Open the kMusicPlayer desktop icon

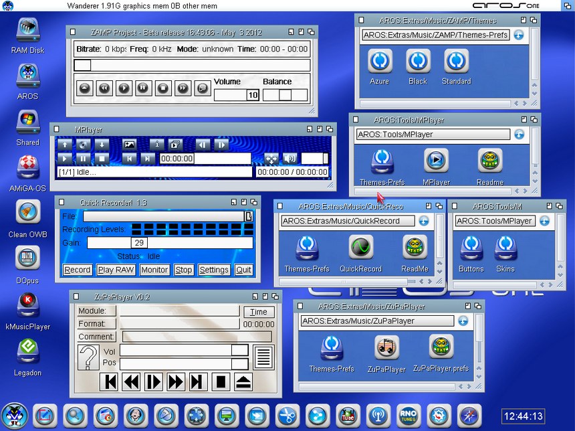(x=27, y=304)
